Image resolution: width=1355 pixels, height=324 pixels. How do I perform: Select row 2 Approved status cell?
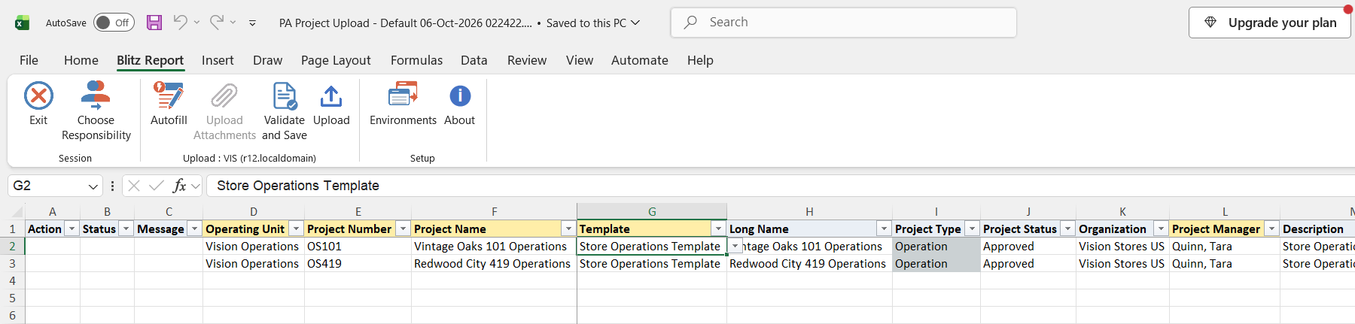[x=1028, y=247]
